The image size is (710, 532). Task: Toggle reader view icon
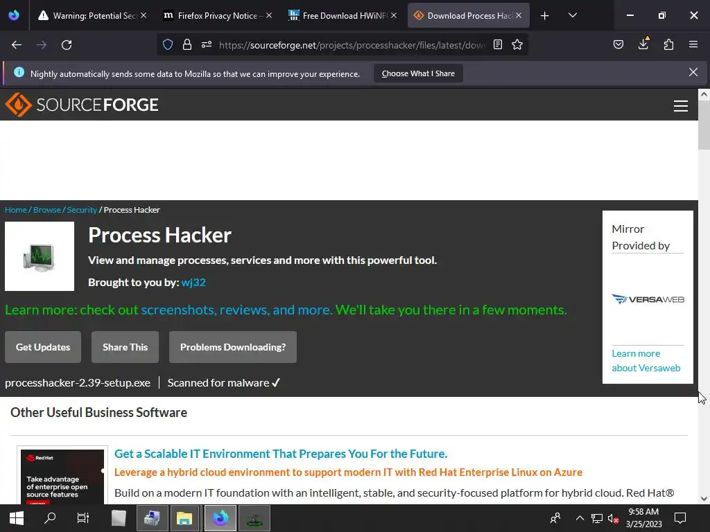[498, 45]
